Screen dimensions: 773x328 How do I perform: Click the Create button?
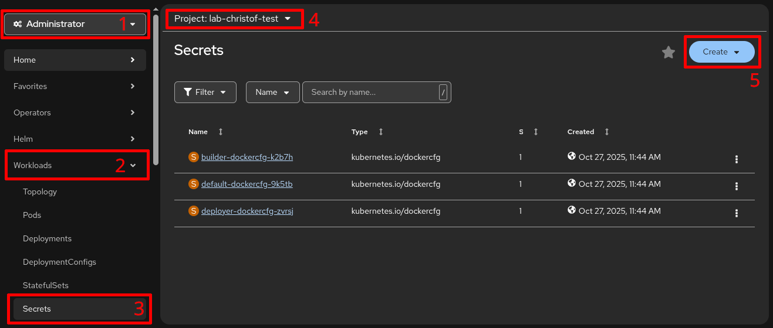(721, 52)
